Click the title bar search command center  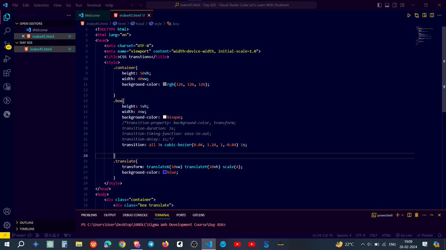(x=232, y=5)
